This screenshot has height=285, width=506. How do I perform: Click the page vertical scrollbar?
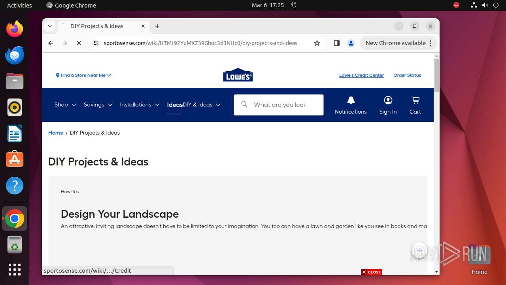[436, 75]
